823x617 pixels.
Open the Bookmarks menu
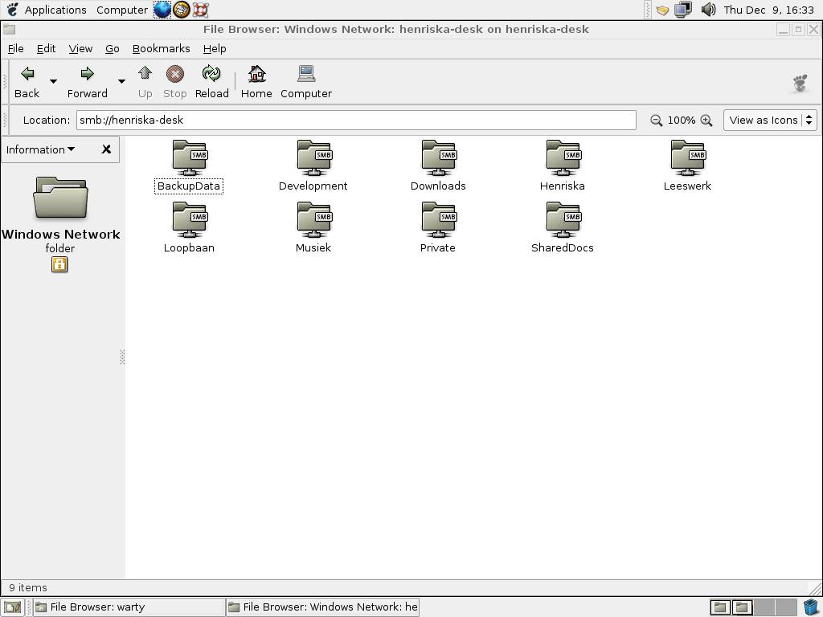pyautogui.click(x=161, y=48)
